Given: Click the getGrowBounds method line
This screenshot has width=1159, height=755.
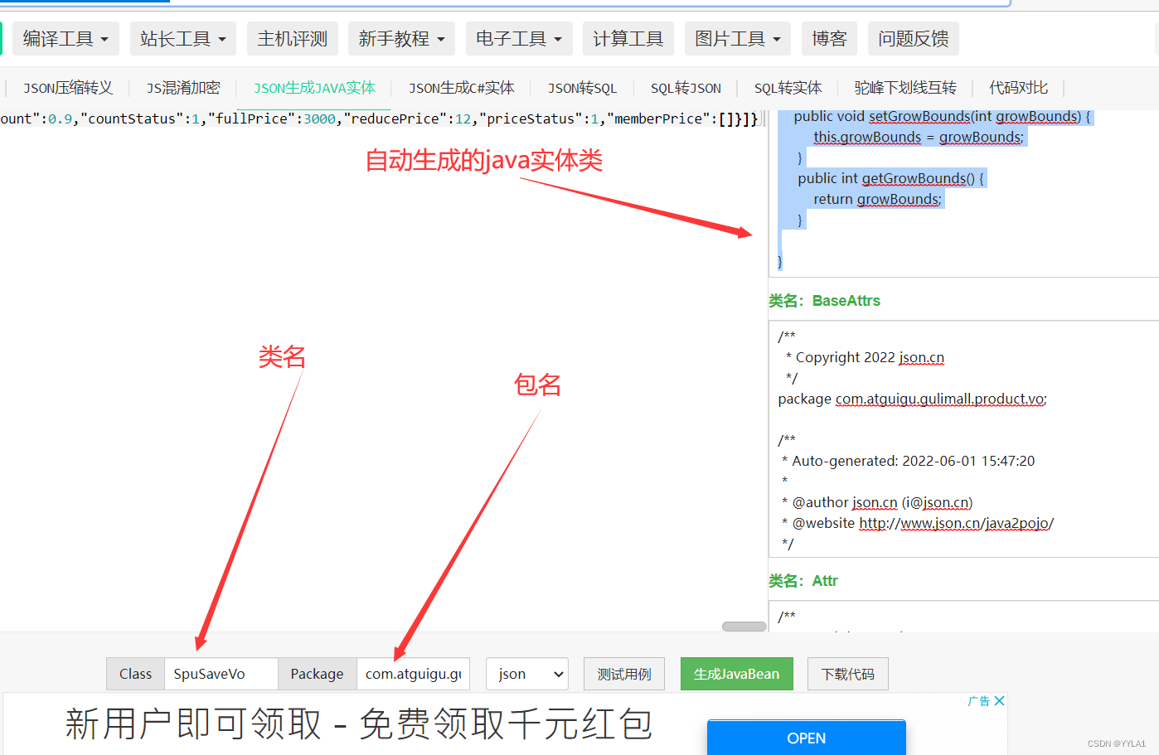Looking at the screenshot, I should click(890, 178).
